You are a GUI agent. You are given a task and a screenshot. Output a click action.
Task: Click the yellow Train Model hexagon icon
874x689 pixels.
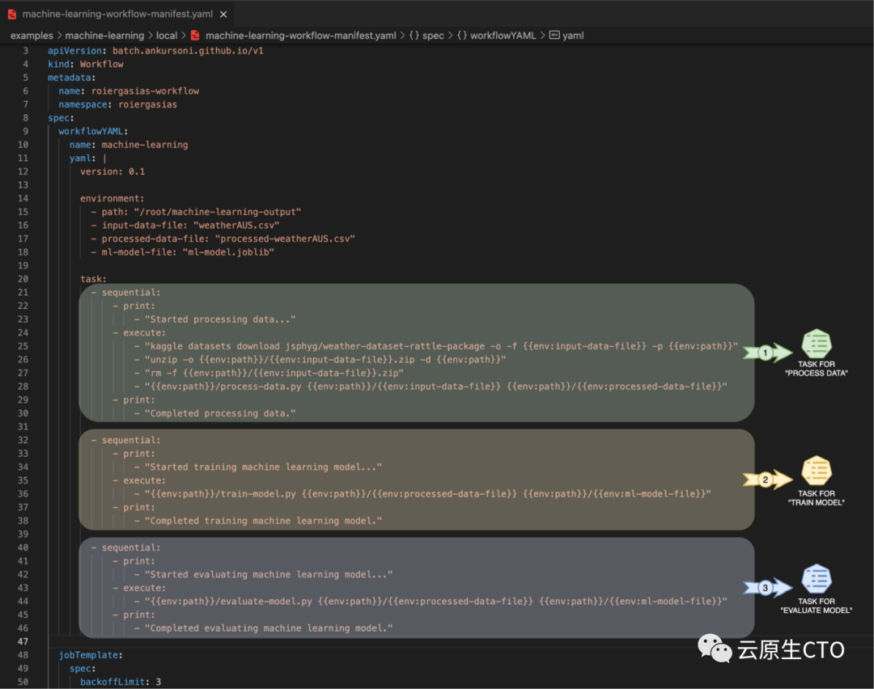(816, 472)
